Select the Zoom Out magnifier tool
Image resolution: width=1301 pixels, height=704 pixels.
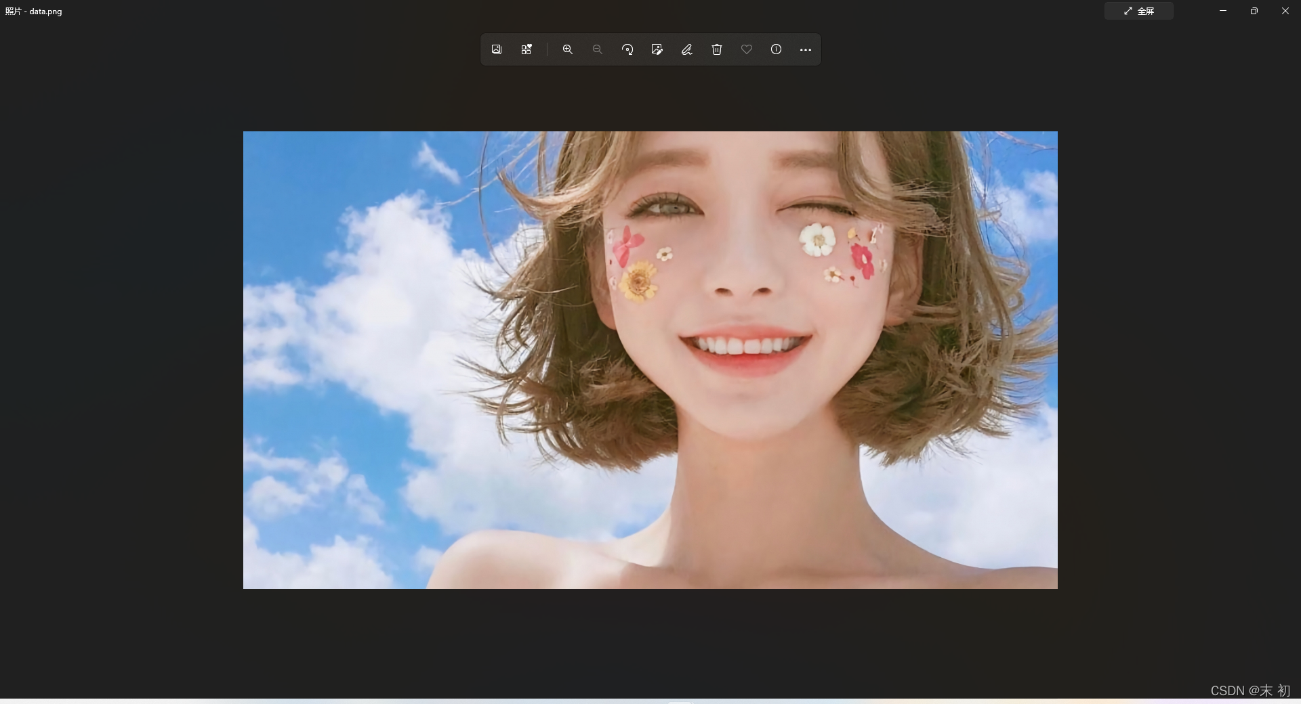click(x=597, y=49)
